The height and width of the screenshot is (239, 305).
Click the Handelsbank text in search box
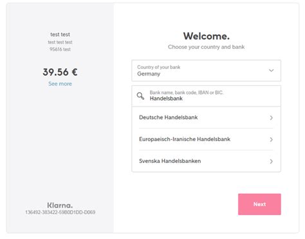[x=166, y=99]
